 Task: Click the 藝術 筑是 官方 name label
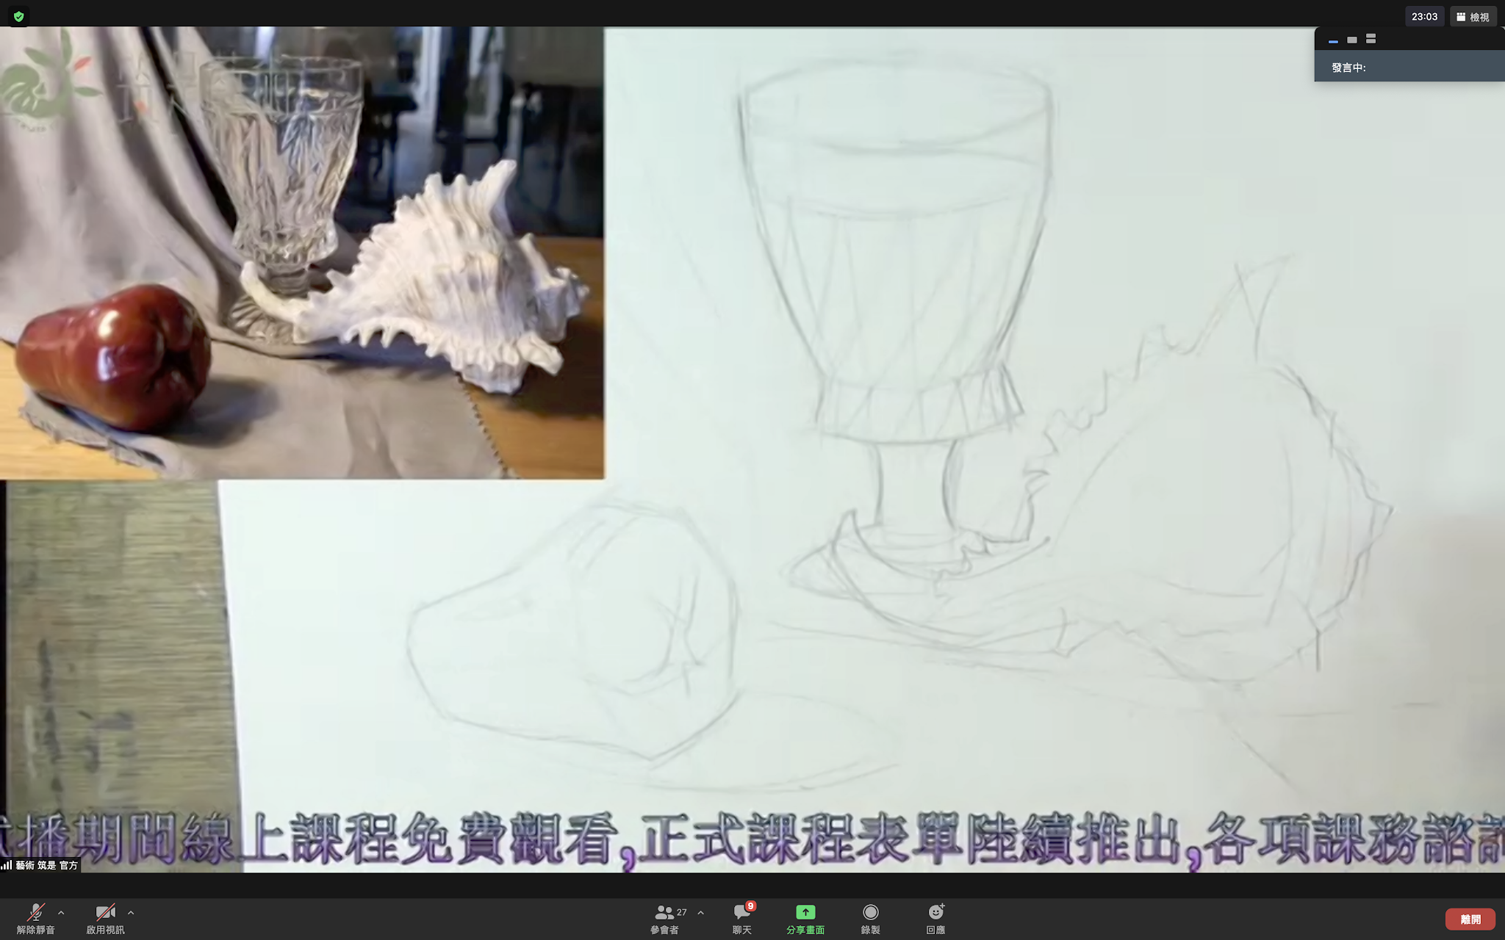point(46,865)
